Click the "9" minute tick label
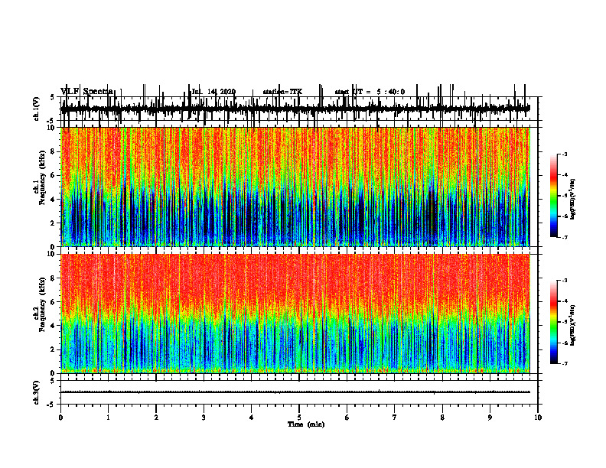This screenshot has width=606, height=468. (490, 418)
